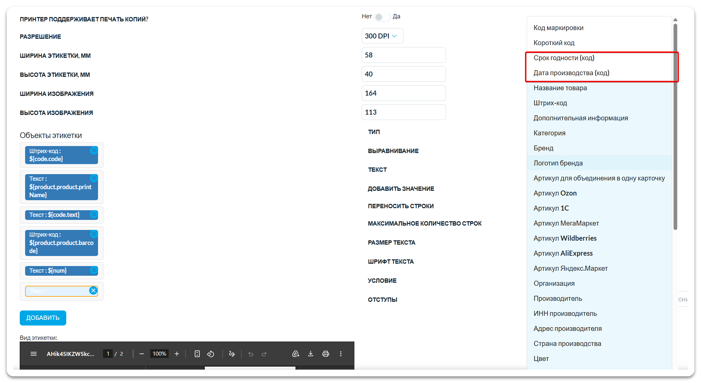
Task: Undo the last PDF annotation
Action: (x=251, y=354)
